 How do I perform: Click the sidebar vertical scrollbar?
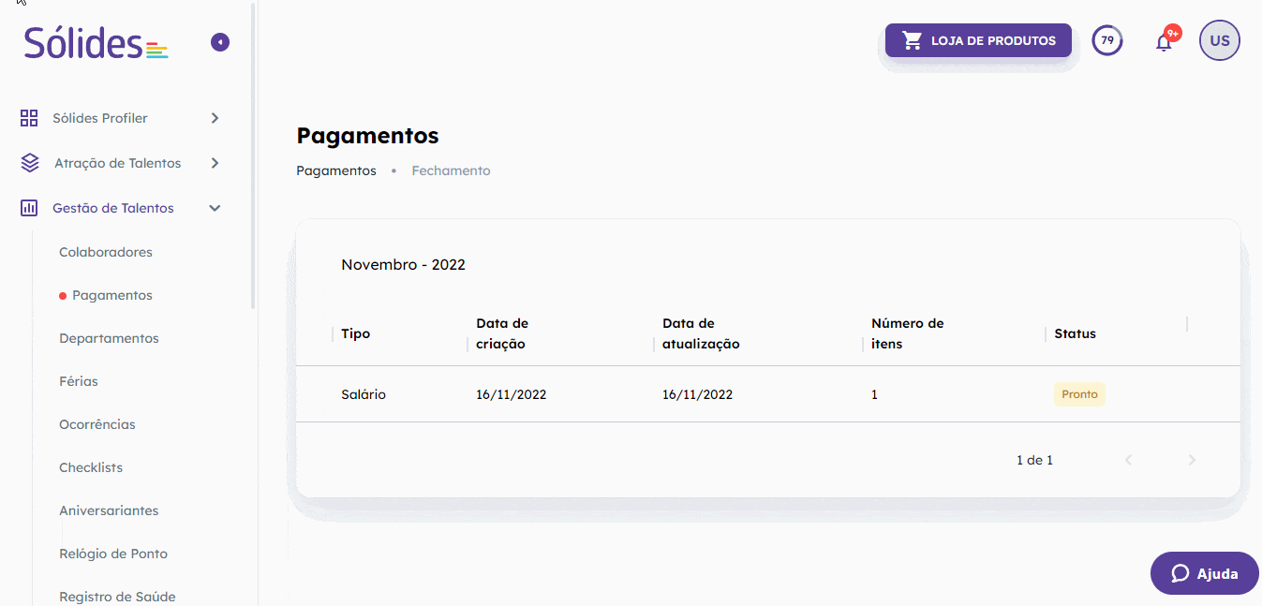coord(253,159)
